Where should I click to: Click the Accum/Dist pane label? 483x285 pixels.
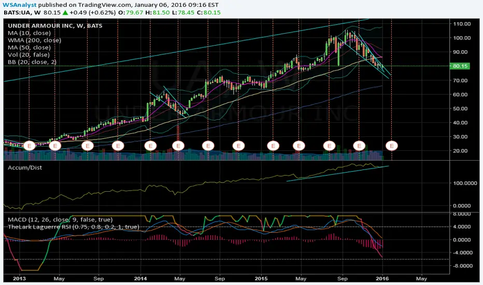pyautogui.click(x=25, y=167)
